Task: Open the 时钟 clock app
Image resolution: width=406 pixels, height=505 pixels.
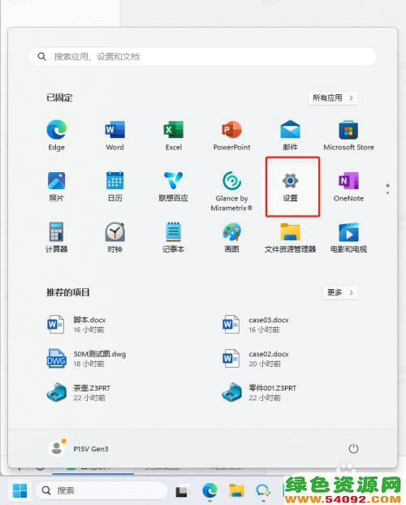Action: pos(114,238)
